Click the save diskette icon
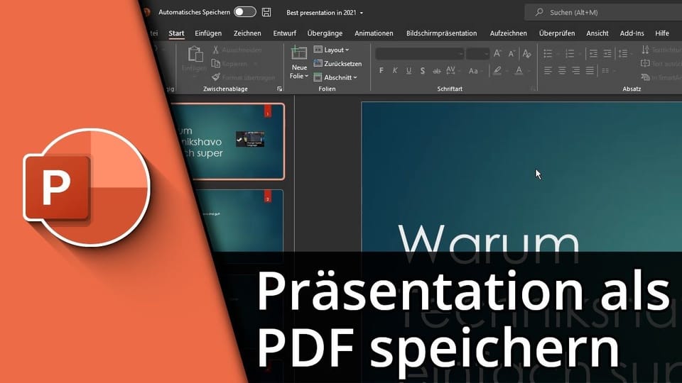Screen dimensions: 682x383 point(266,12)
